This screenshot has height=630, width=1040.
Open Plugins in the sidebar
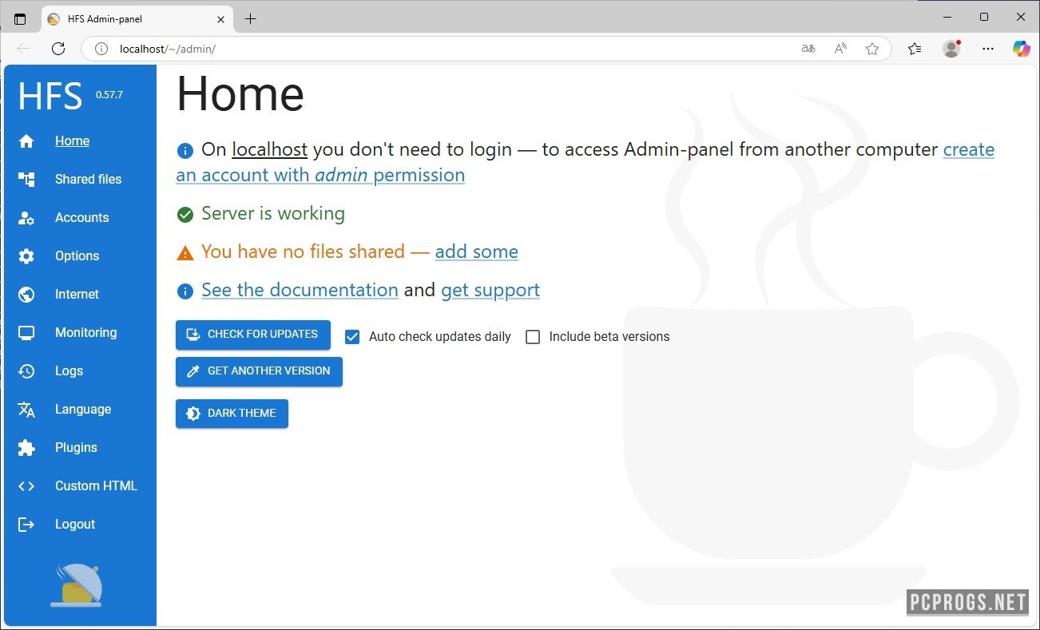pyautogui.click(x=76, y=448)
